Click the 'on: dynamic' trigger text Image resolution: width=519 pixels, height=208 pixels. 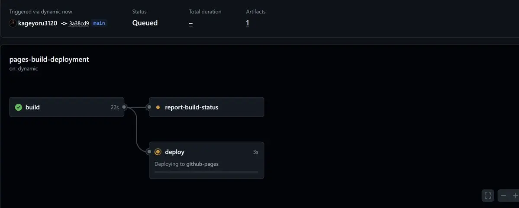[23, 69]
